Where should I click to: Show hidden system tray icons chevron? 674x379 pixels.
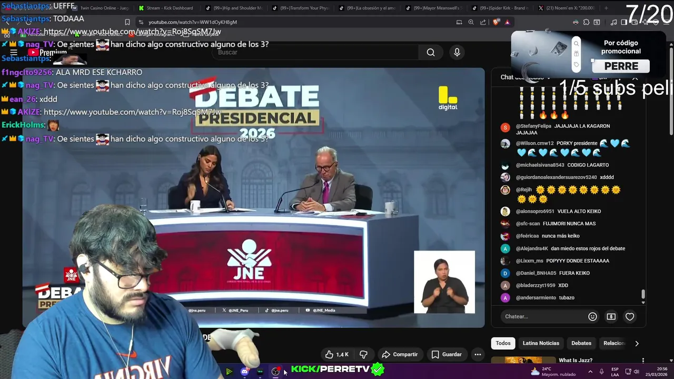pyautogui.click(x=590, y=372)
